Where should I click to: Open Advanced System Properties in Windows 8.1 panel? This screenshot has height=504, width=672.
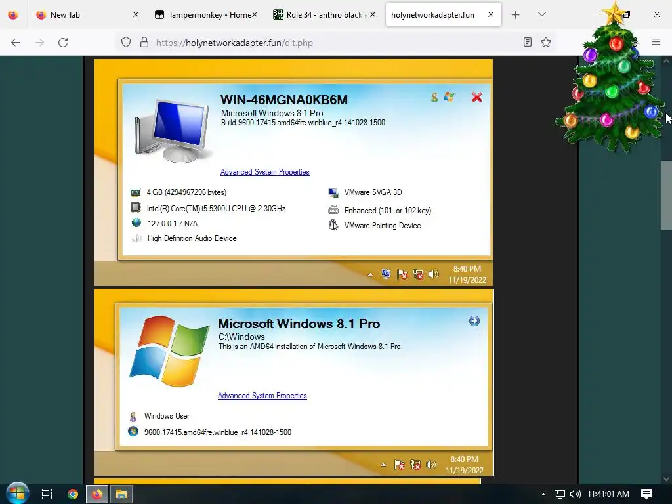click(x=262, y=396)
